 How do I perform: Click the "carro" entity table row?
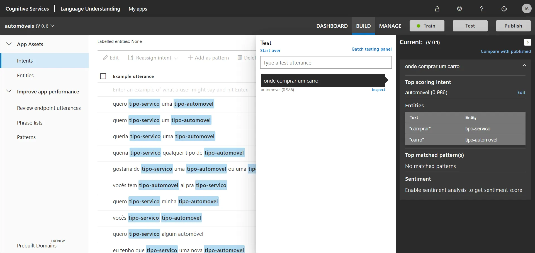pyautogui.click(x=465, y=140)
